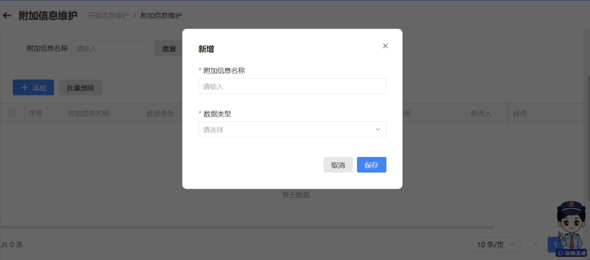Click the horizontal scrollbar under the table

[246, 227]
